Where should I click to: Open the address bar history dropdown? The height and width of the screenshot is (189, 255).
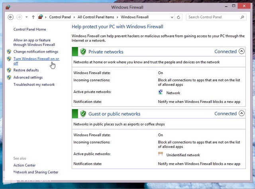(172, 17)
